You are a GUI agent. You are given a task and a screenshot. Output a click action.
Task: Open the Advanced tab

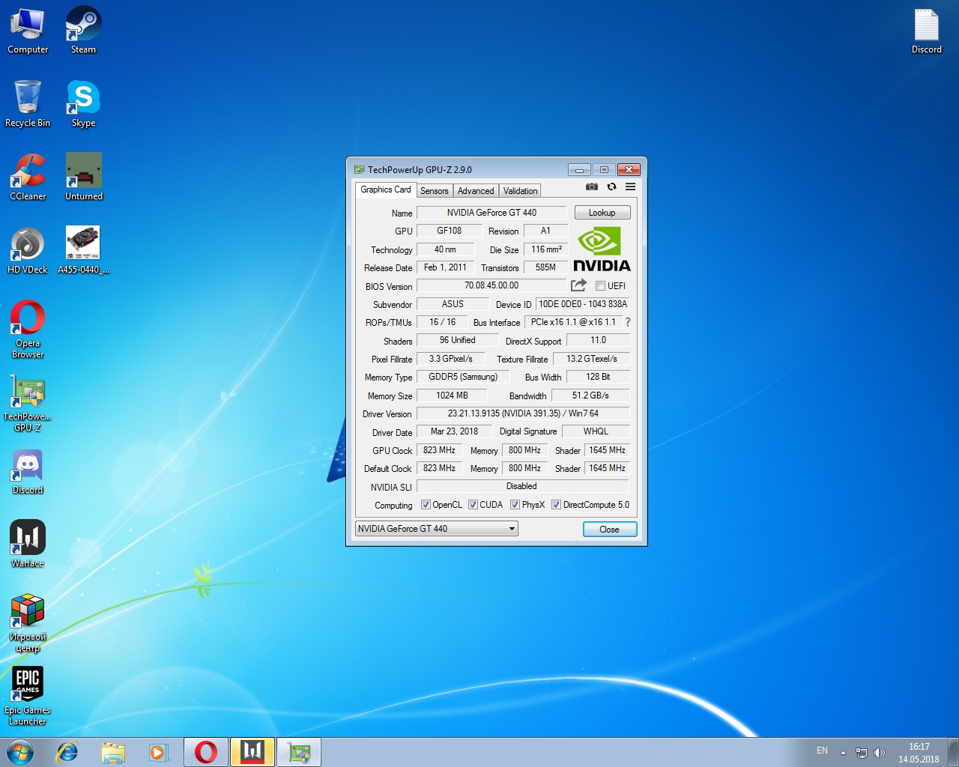(x=476, y=191)
